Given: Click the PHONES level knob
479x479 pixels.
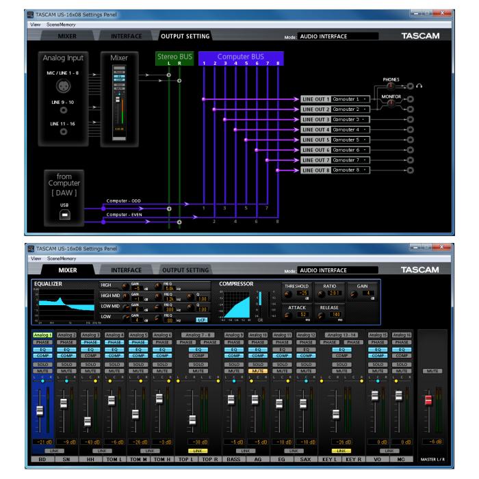Looking at the screenshot, I should (391, 86).
